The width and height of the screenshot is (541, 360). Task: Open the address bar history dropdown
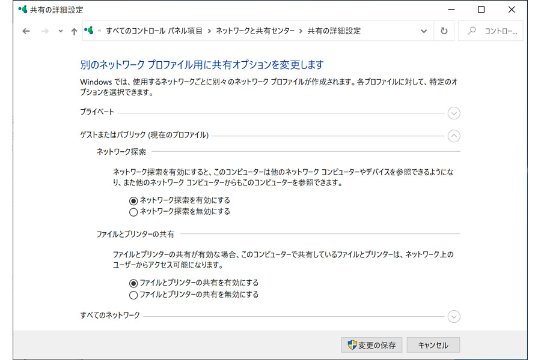(424, 31)
